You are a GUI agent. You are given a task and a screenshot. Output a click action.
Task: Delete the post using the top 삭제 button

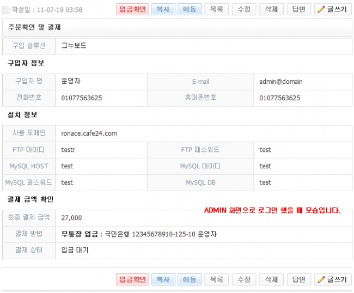(x=271, y=9)
